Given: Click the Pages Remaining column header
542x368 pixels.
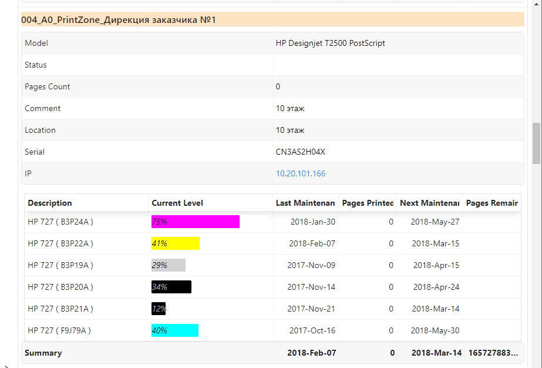Looking at the screenshot, I should 492,203.
